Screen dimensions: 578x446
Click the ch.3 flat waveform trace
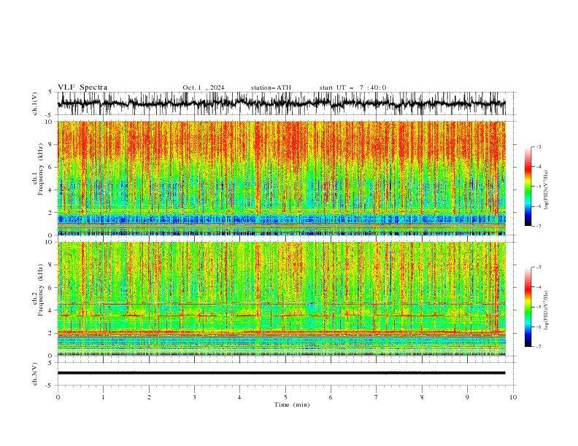tap(281, 373)
